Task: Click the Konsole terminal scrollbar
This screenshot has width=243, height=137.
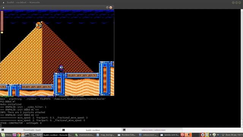Action: (x=242, y=68)
